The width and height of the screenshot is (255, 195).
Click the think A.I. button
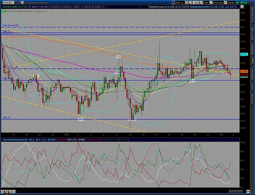coord(178,2)
